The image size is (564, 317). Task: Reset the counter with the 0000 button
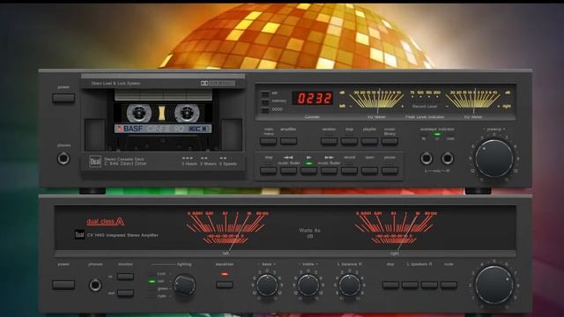pos(265,109)
